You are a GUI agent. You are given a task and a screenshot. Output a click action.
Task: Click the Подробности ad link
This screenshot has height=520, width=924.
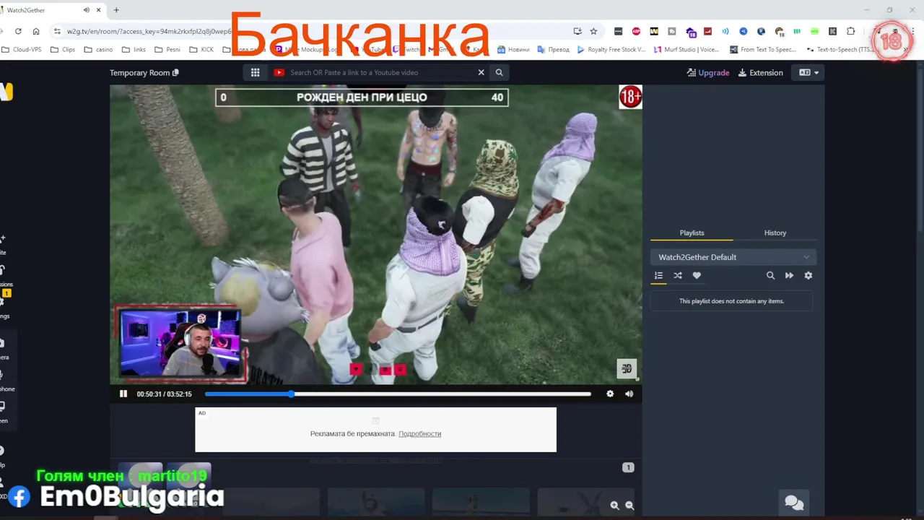[419, 433]
